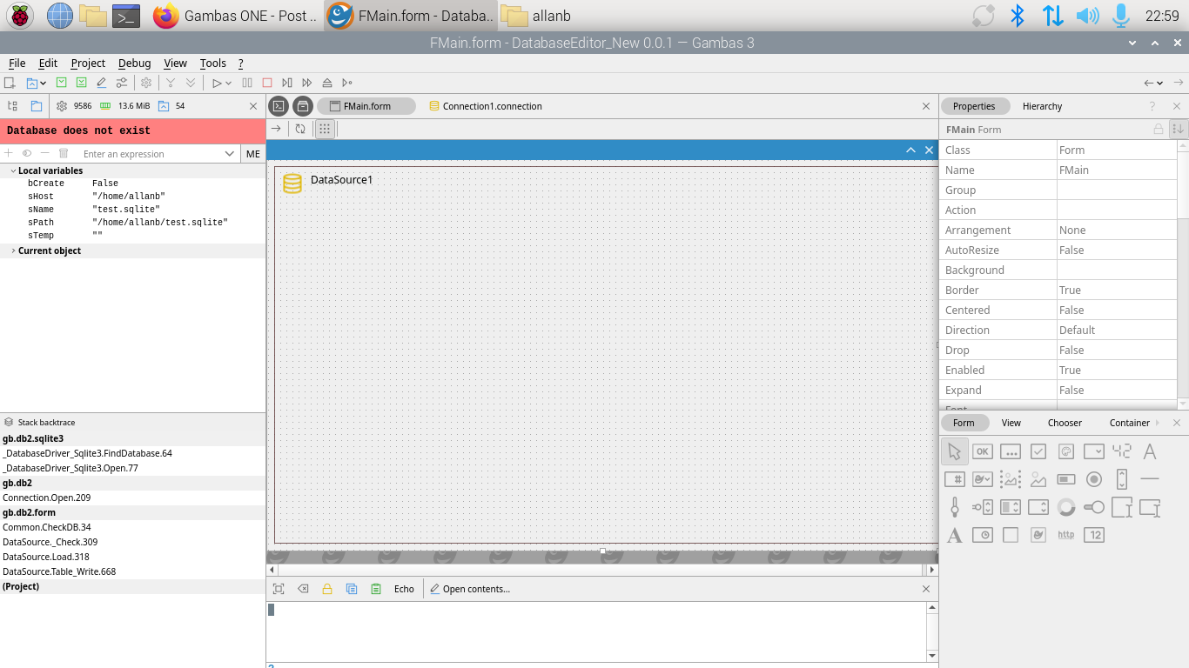This screenshot has width=1189, height=668.
Task: Choose the LCD number control in toolbox
Action: coord(1122,451)
